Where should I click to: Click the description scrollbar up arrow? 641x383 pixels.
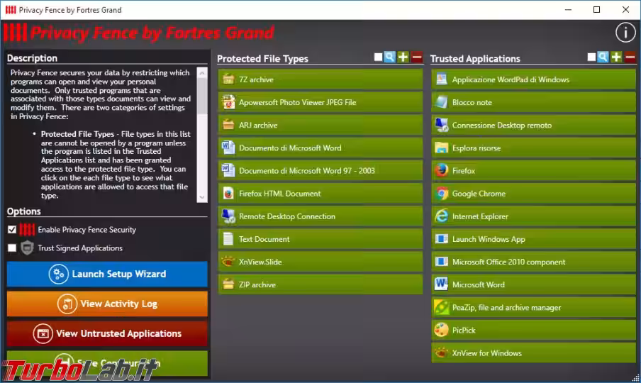[x=202, y=73]
